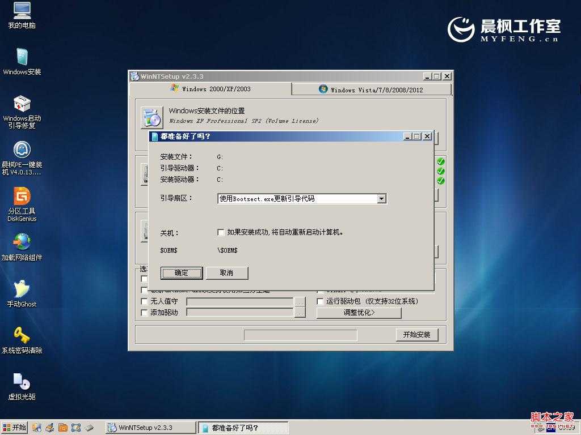
Task: Open 加载网络组件 network components loader
Action: [x=22, y=247]
